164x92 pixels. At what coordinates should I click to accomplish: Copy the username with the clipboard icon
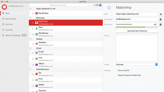(161, 19)
